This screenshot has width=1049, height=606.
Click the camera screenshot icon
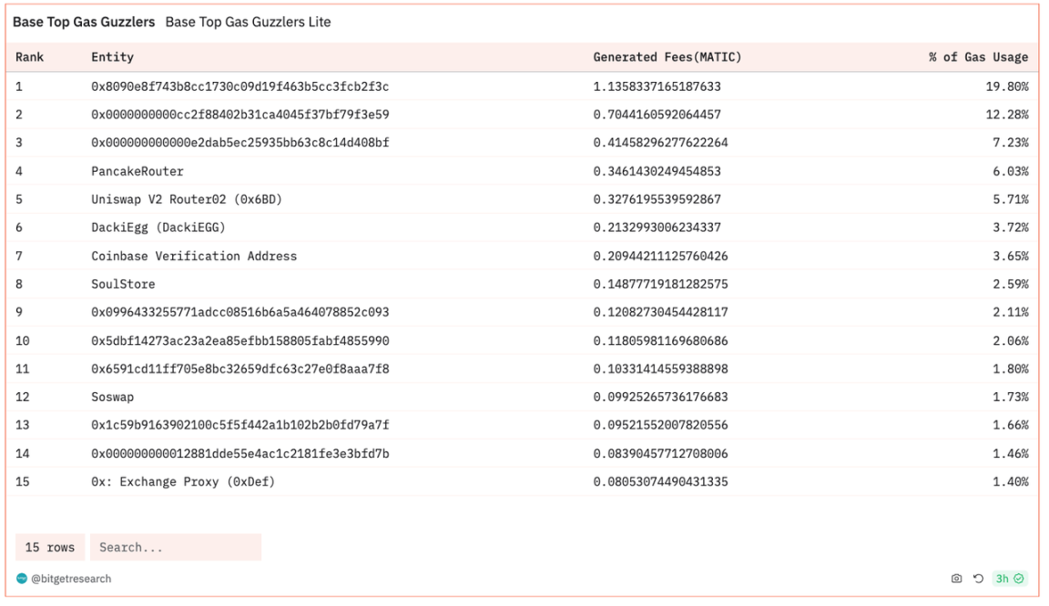pyautogui.click(x=957, y=579)
